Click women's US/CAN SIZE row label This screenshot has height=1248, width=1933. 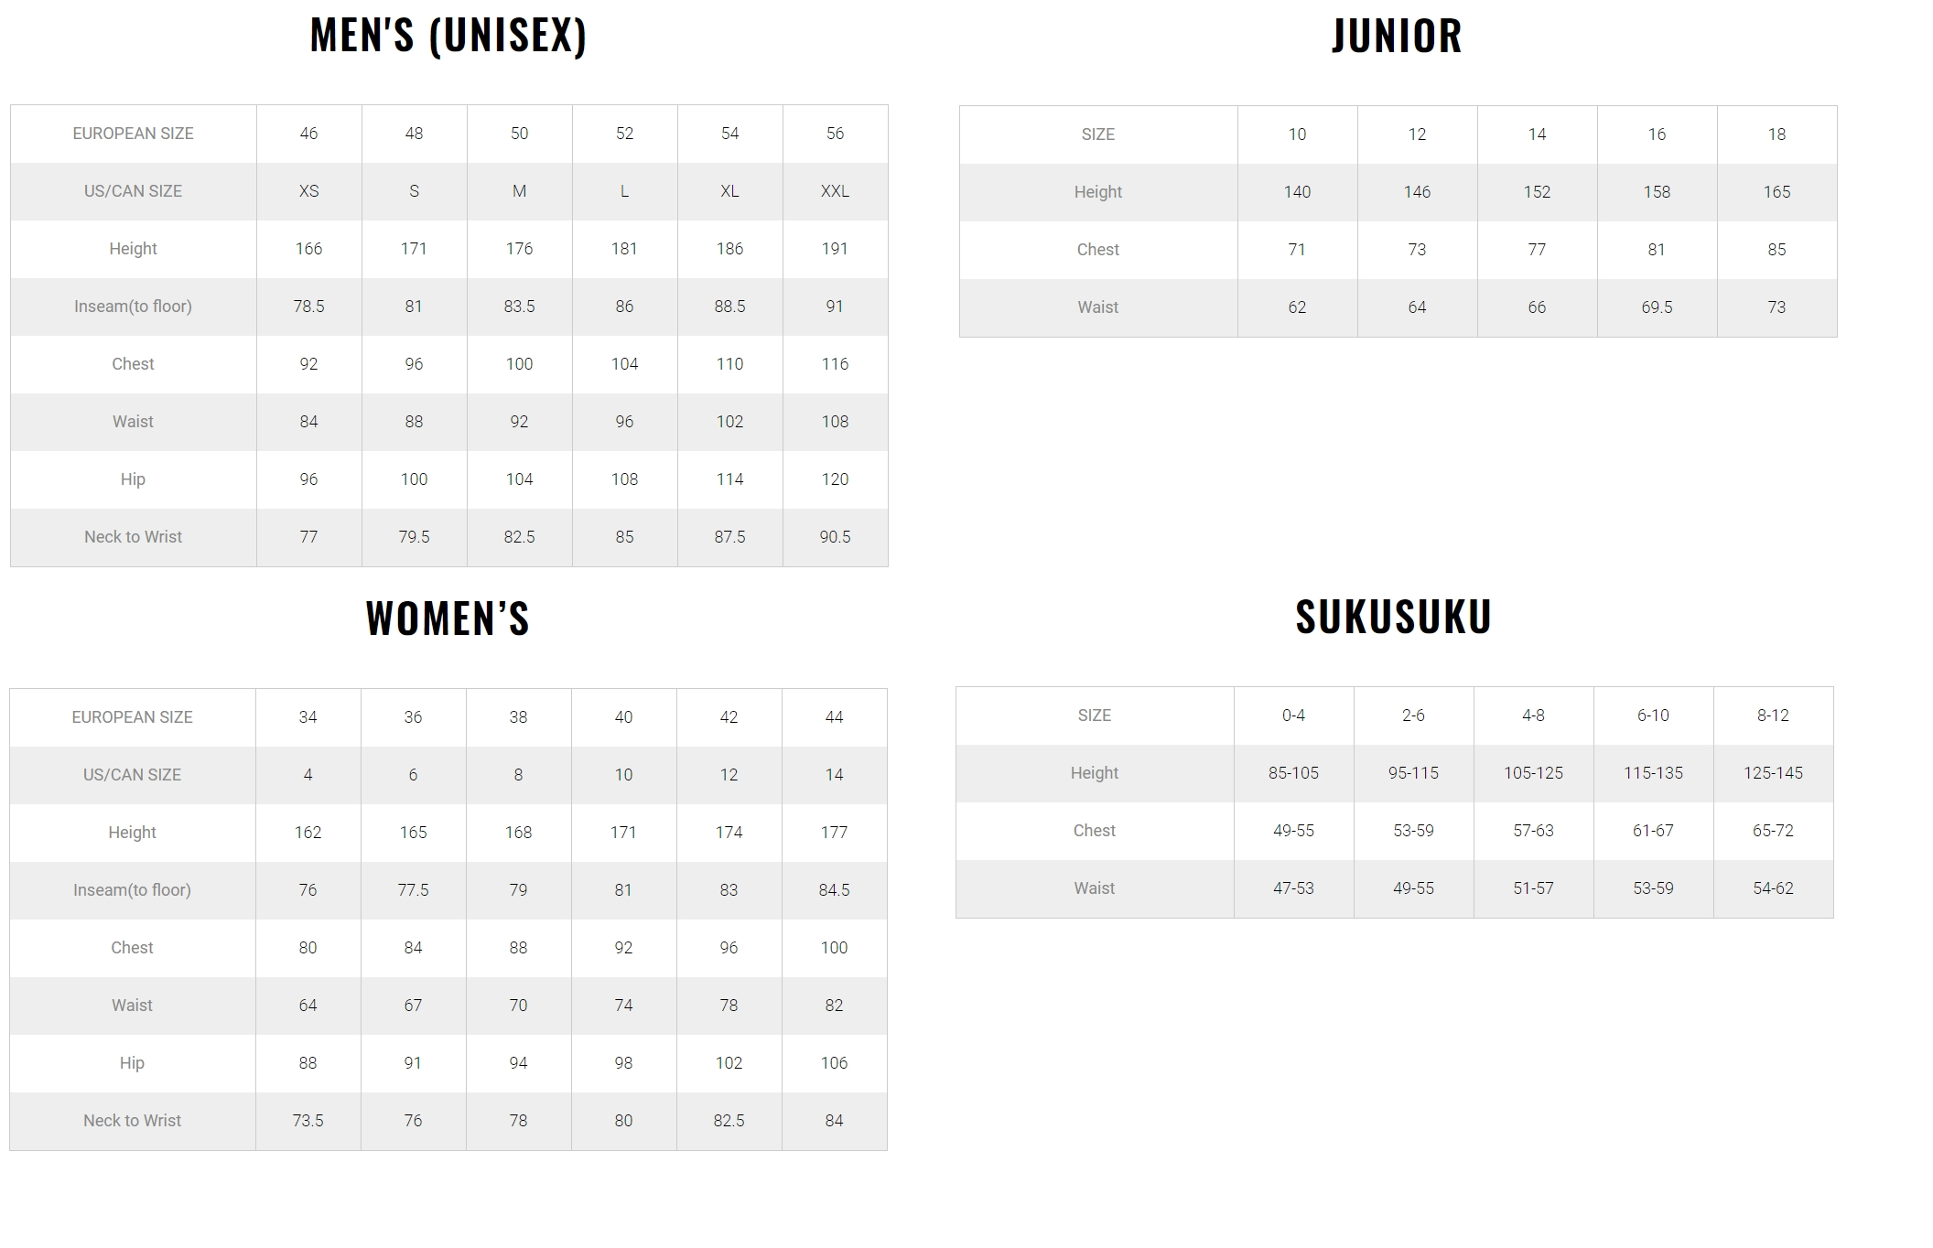point(132,775)
